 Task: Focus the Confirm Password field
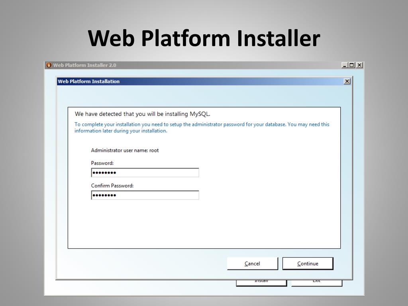tap(145, 195)
